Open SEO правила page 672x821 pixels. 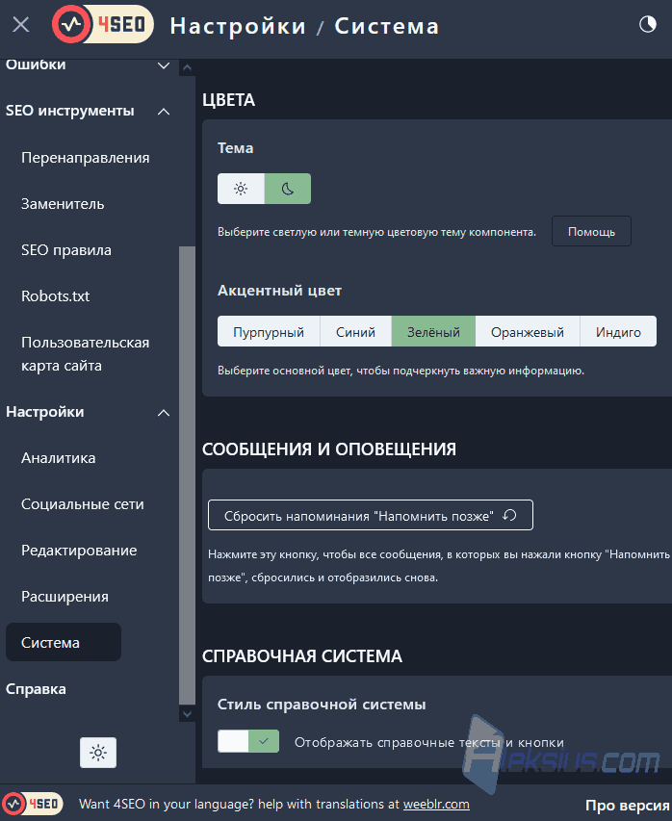[x=66, y=249]
